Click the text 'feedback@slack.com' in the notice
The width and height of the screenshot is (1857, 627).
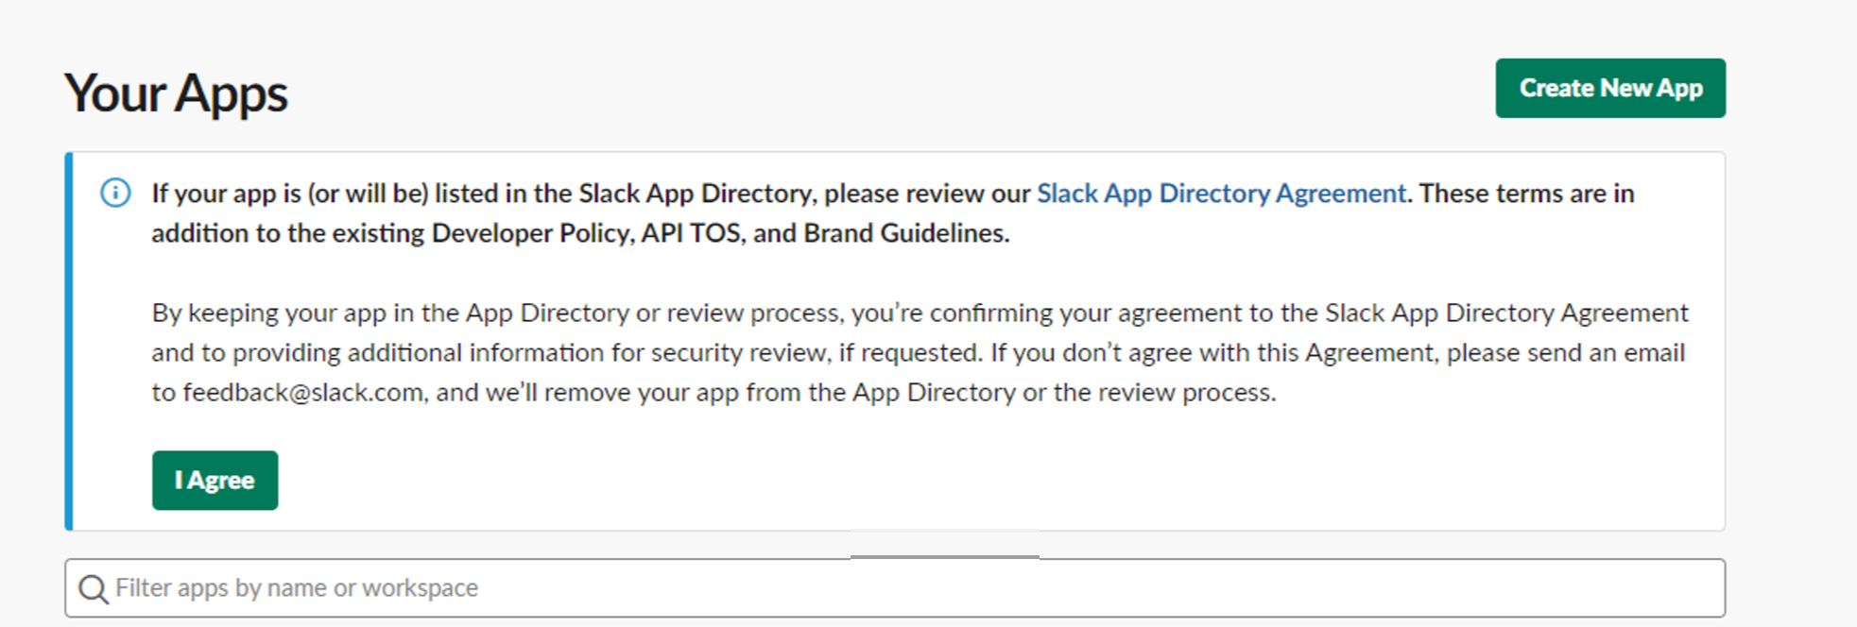[x=302, y=393]
